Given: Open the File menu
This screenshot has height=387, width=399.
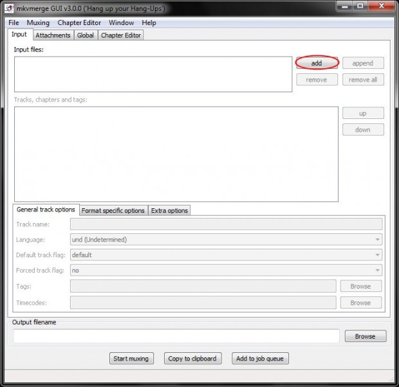Looking at the screenshot, I should 14,23.
